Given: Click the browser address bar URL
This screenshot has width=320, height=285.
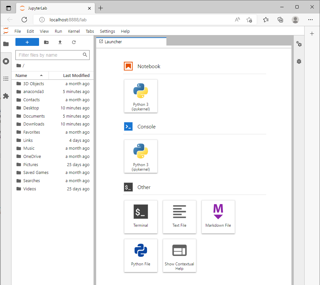Looking at the screenshot, I should pos(68,20).
